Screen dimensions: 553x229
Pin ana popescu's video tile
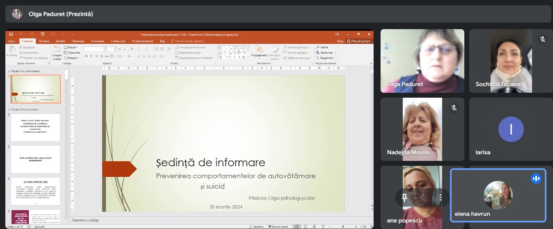[x=404, y=198]
